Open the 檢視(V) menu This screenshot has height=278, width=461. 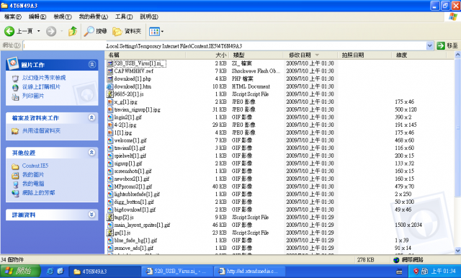(63, 17)
